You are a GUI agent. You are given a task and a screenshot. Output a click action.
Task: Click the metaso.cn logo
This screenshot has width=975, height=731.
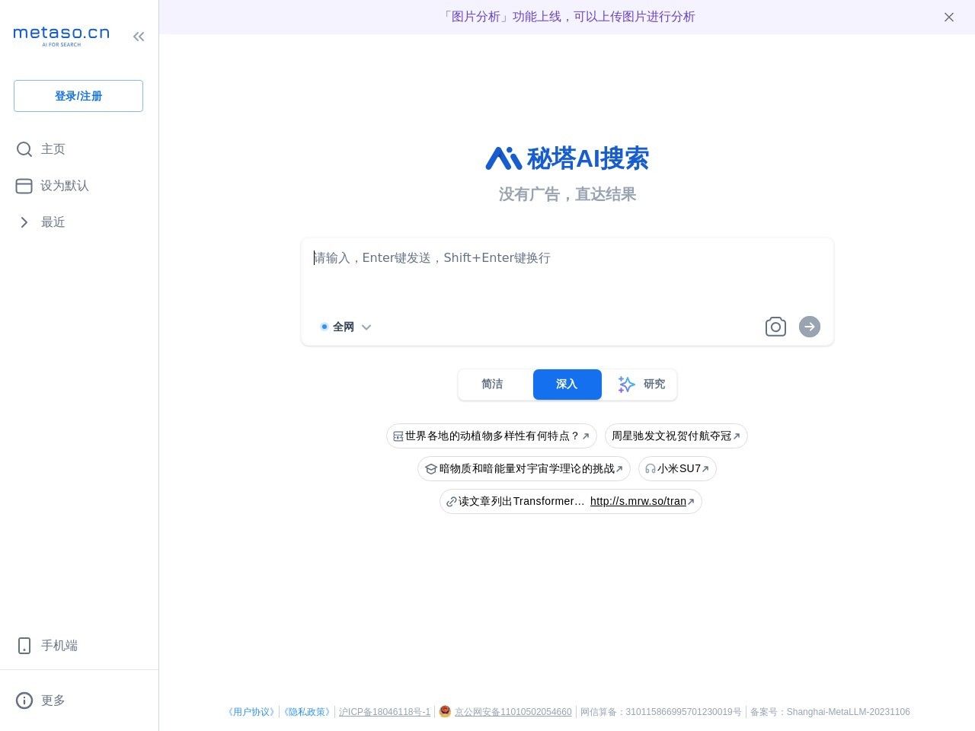tap(61, 36)
